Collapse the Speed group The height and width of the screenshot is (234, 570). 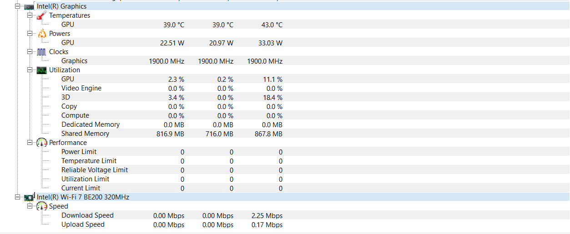pos(30,206)
